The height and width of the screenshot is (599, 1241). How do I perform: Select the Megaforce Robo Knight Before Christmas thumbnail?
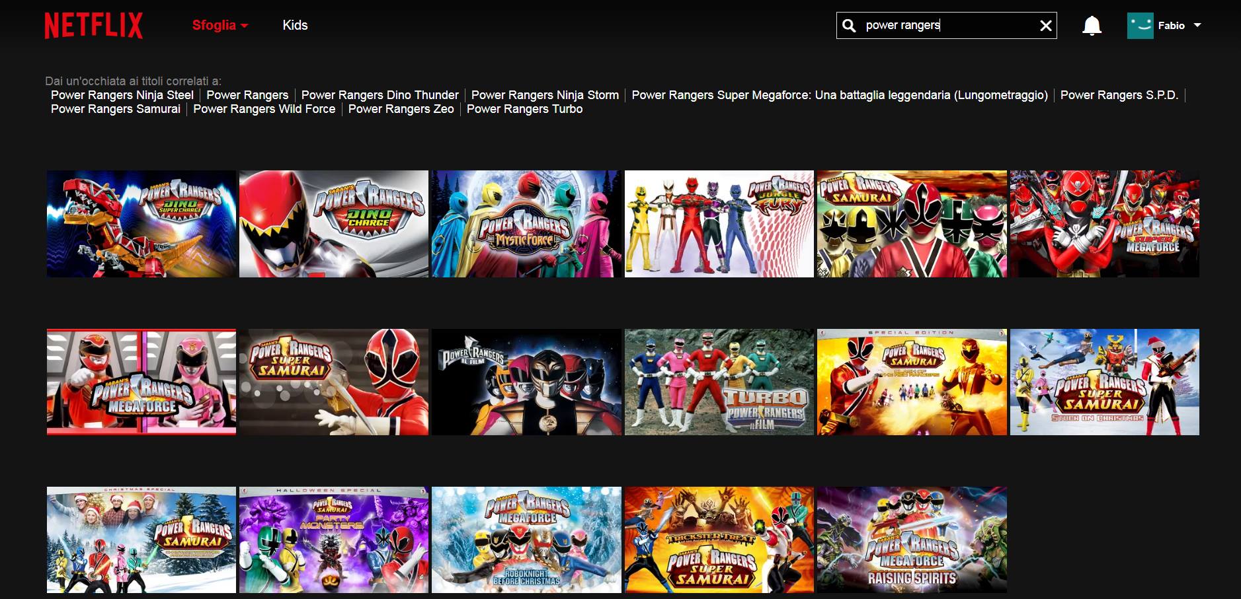coord(526,540)
